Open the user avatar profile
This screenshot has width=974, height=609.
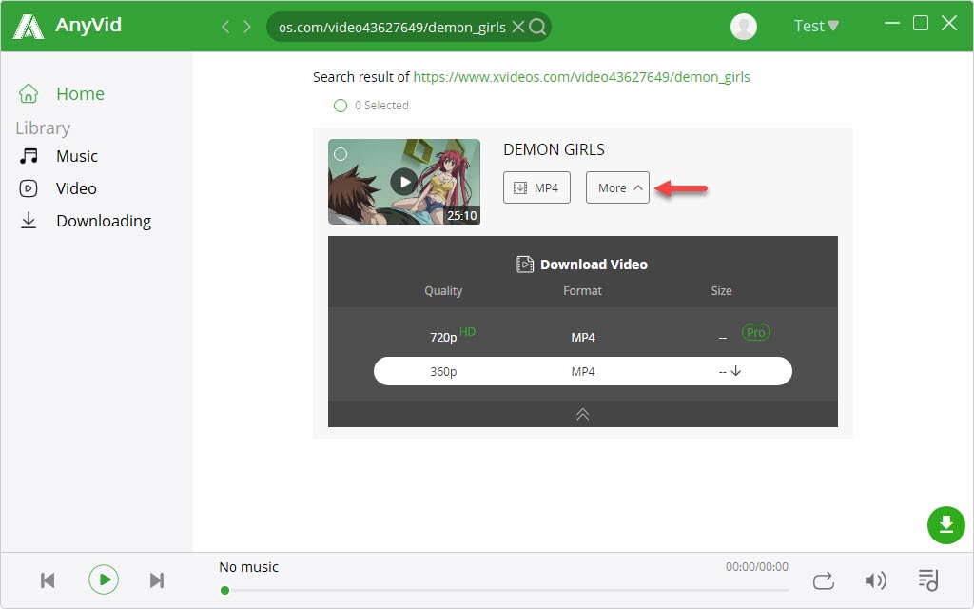click(x=744, y=26)
